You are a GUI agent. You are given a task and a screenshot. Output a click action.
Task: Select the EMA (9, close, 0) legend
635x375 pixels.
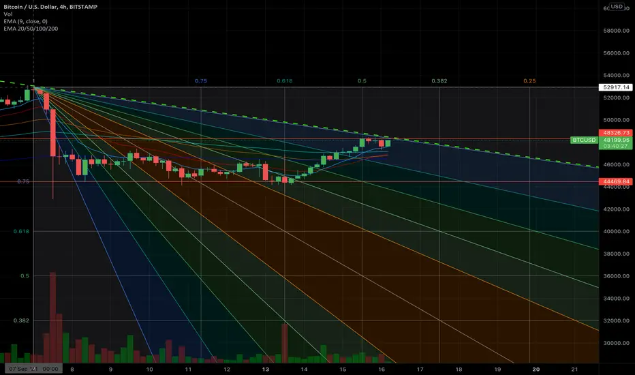pyautogui.click(x=25, y=22)
